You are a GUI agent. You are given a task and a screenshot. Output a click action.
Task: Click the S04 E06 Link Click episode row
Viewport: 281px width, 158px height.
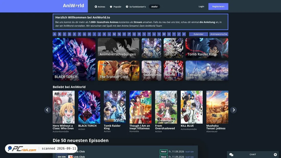[x=125, y=156]
